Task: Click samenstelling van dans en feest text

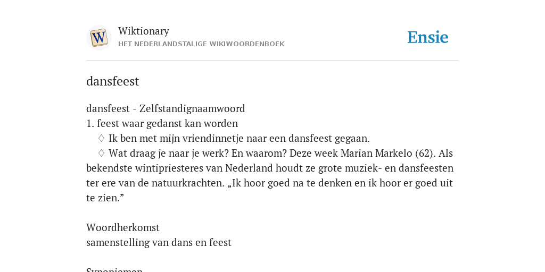Action: pos(159,242)
